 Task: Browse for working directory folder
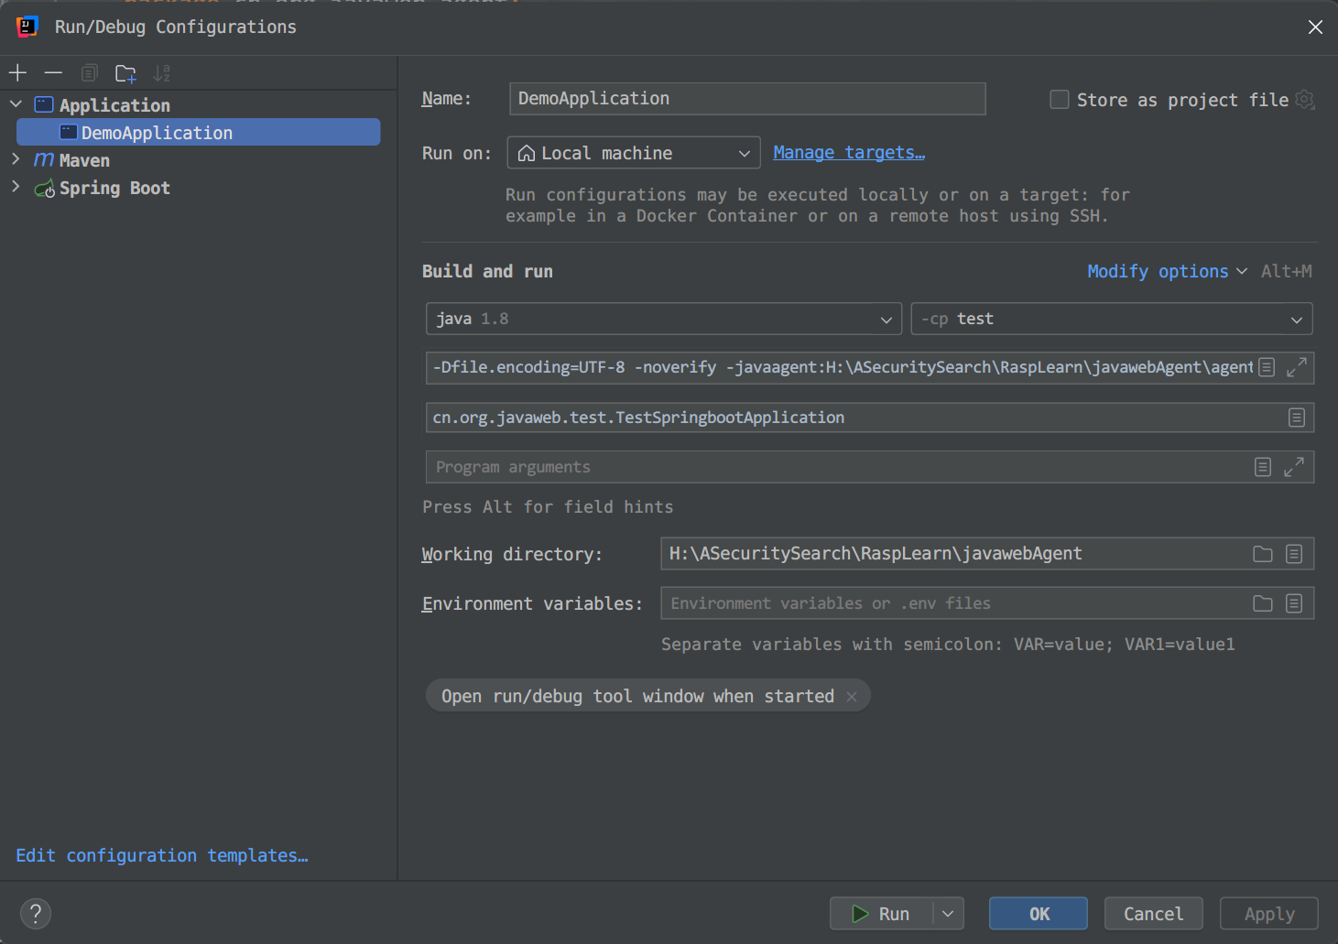click(x=1263, y=554)
